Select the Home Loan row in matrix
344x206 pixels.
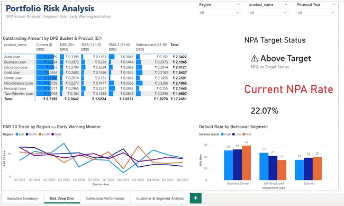point(95,78)
